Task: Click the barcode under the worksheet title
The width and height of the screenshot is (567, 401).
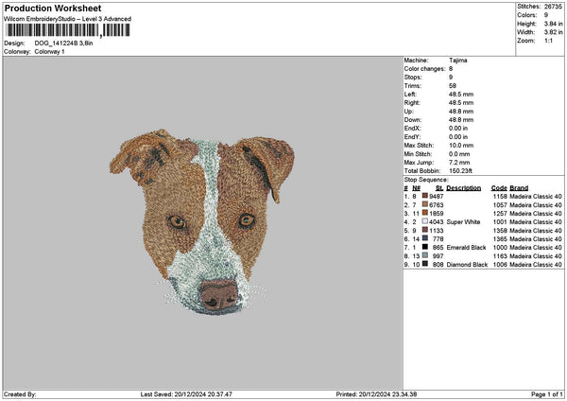Action: tap(65, 31)
